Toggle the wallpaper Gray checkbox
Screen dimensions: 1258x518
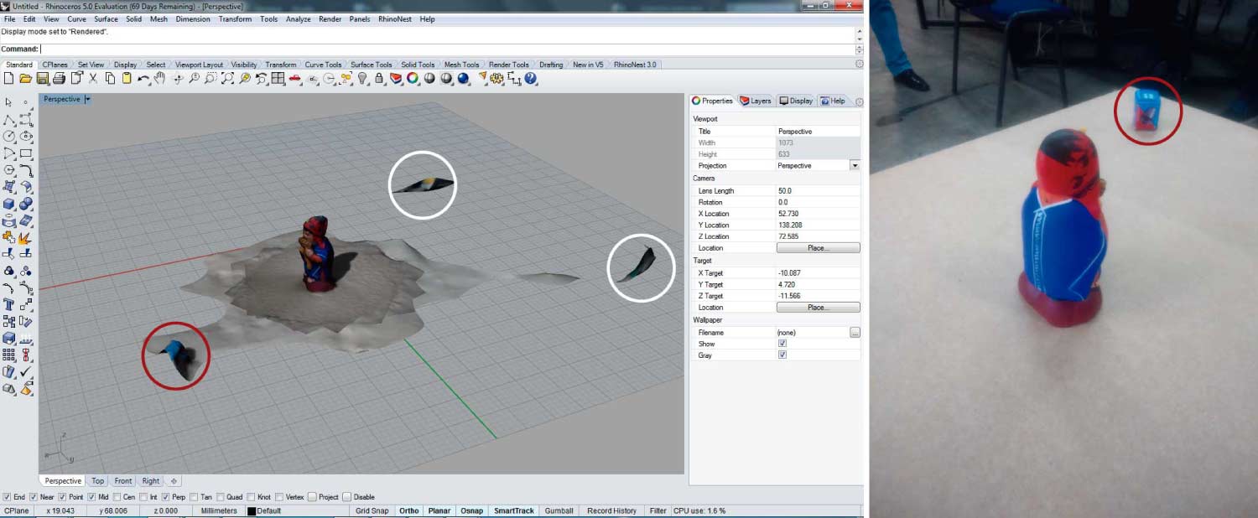tap(782, 355)
